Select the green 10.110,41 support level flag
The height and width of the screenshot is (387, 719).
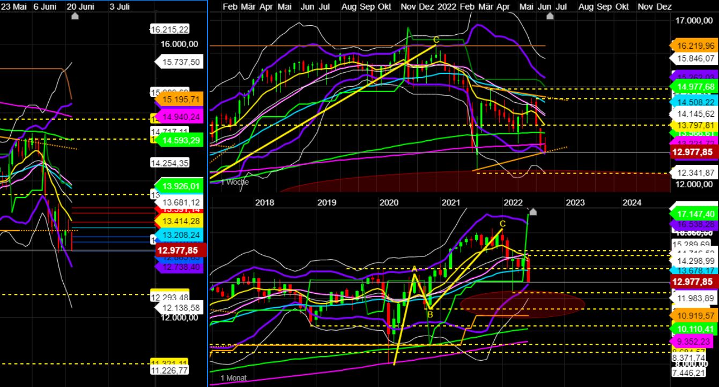693,329
